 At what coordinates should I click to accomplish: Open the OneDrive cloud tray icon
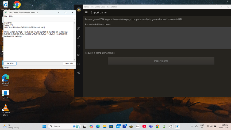tap(197, 127)
